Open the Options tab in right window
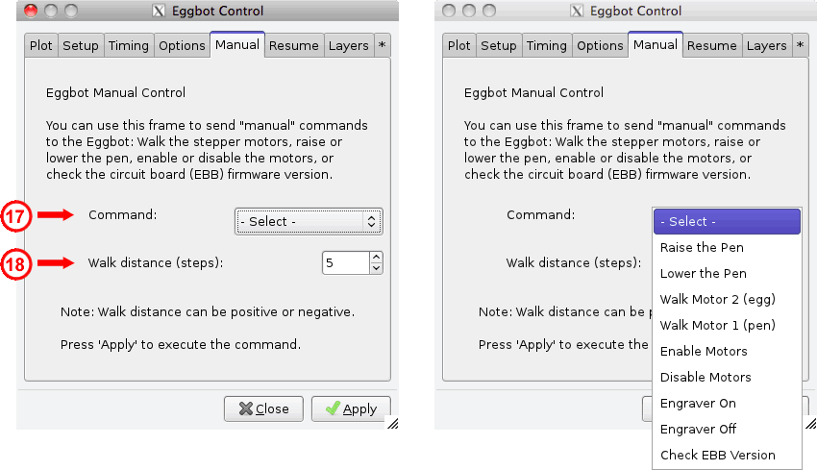Image resolution: width=817 pixels, height=470 pixels. pyautogui.click(x=600, y=45)
